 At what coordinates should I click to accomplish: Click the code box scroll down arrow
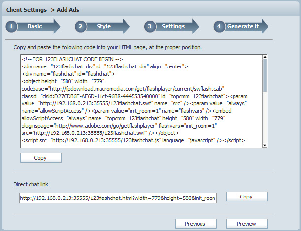pos(265,145)
